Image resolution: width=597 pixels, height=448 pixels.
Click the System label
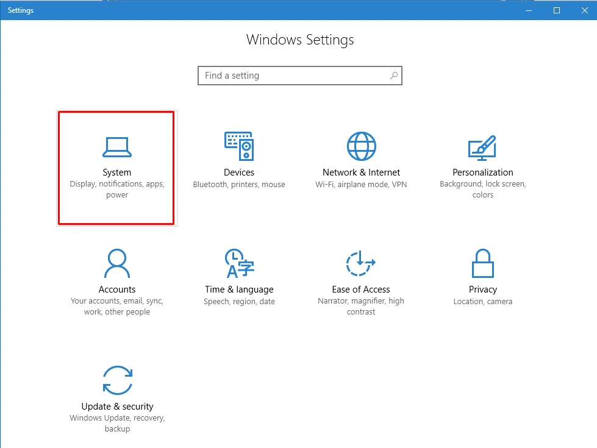point(117,172)
